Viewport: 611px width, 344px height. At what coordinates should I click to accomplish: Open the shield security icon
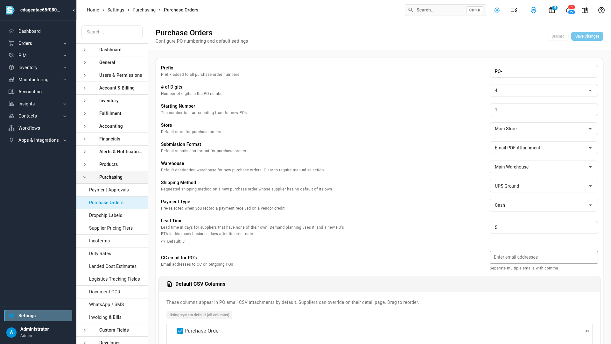click(533, 10)
